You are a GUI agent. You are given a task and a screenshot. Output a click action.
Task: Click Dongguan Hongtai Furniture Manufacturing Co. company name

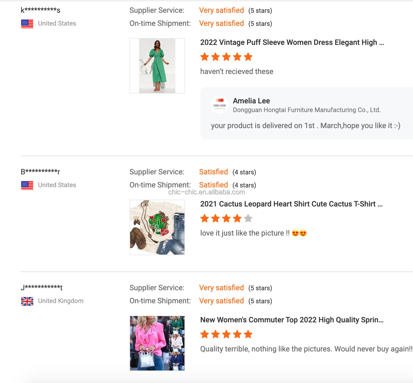click(307, 110)
